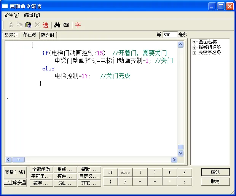
Task: Click the blue else keyword in code
Action: coord(48,69)
